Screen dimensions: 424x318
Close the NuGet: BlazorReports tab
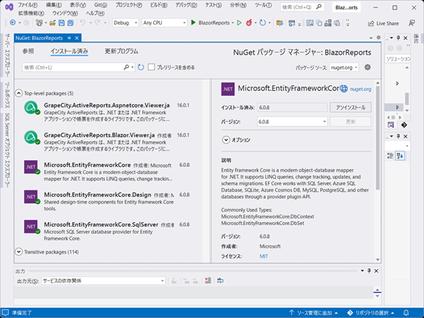pyautogui.click(x=77, y=38)
